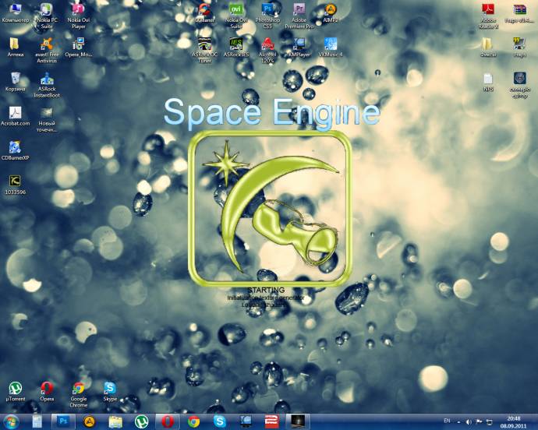Open Skype from the taskbar
Image resolution: width=538 pixels, height=430 pixels.
219,421
